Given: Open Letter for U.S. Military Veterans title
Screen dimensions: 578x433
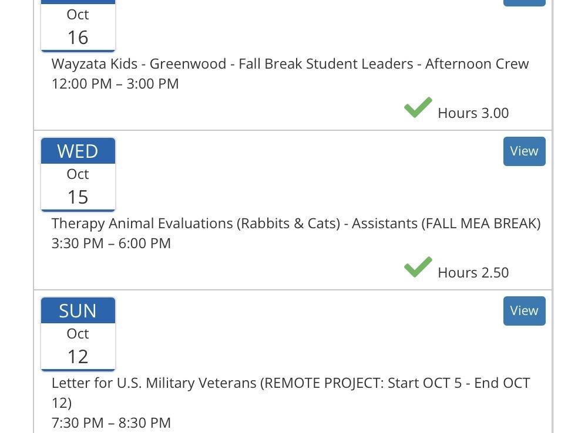Looking at the screenshot, I should coord(291,384).
